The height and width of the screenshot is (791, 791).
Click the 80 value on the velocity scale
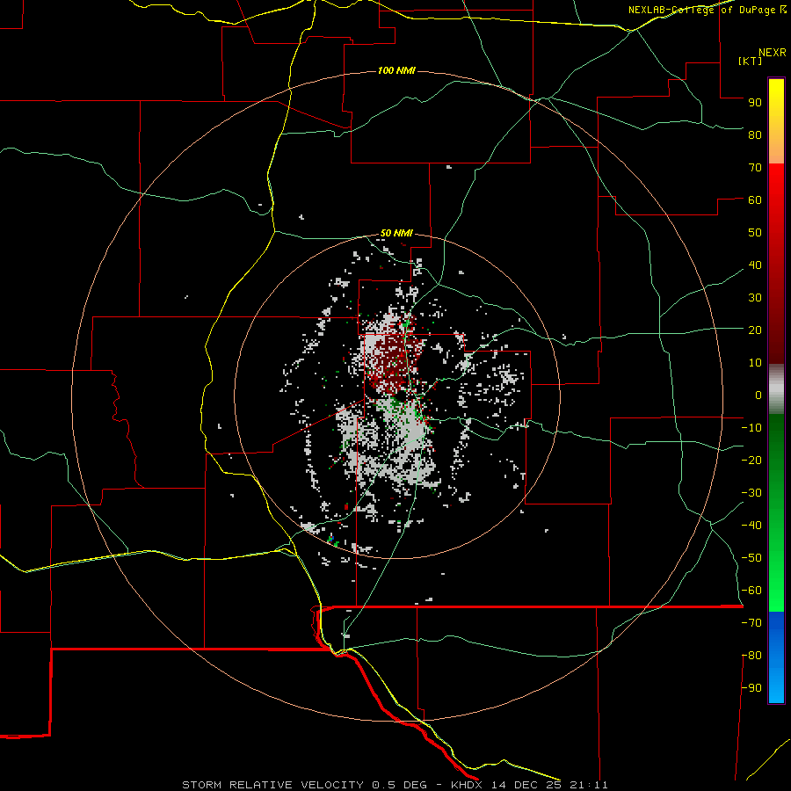755,134
